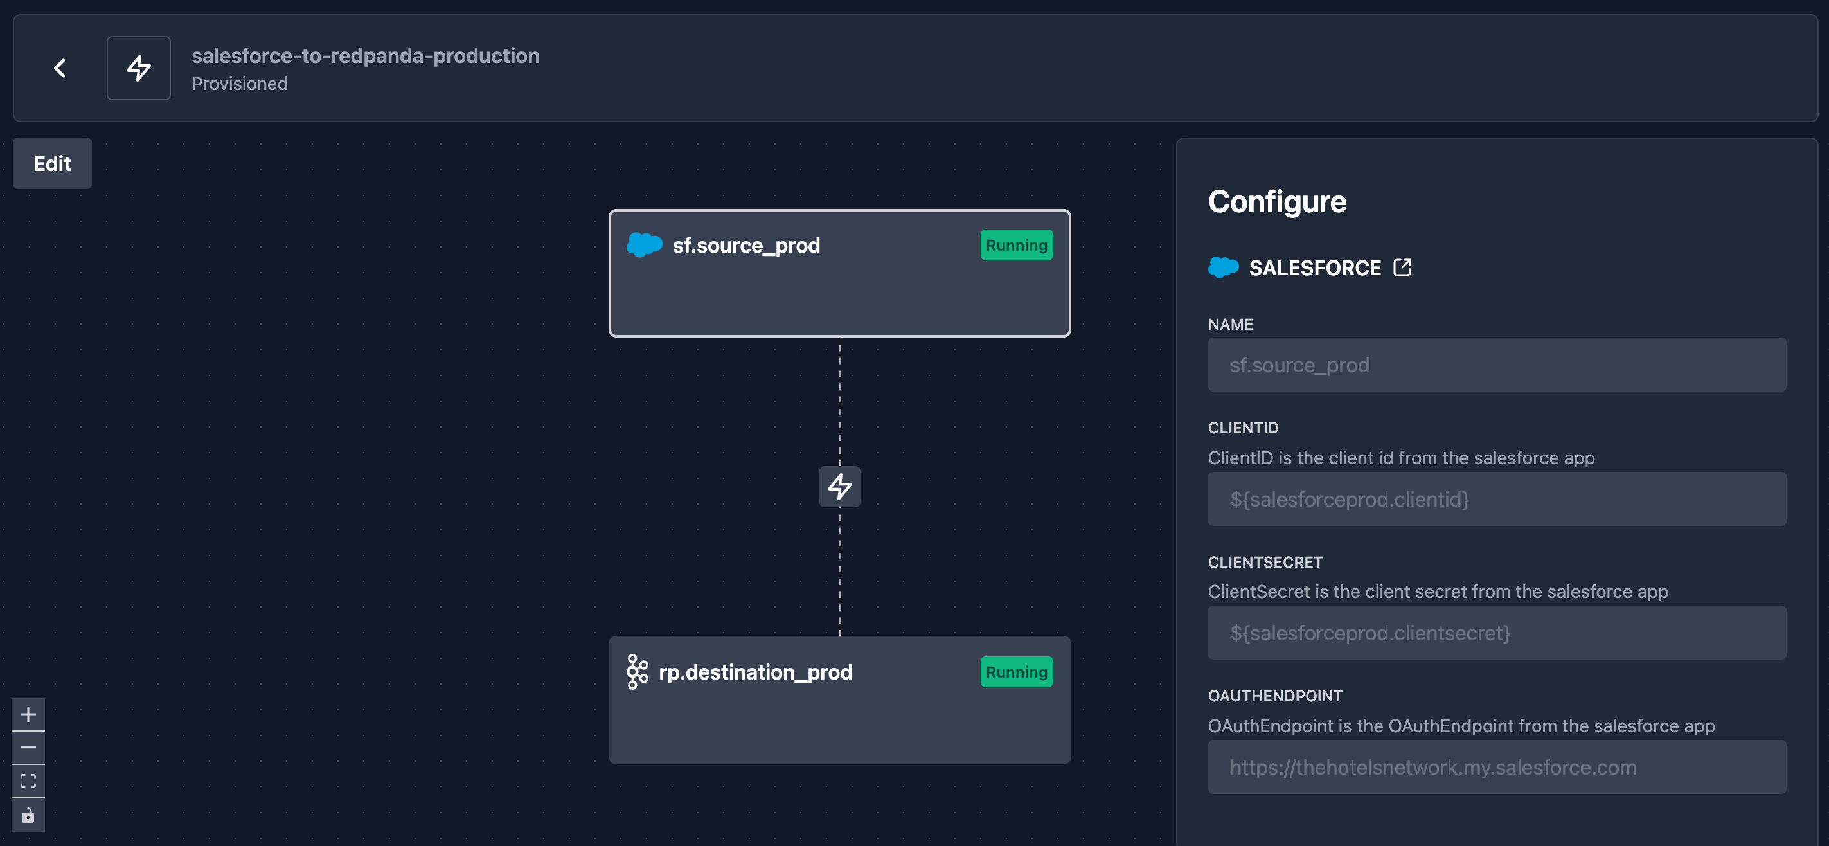The width and height of the screenshot is (1829, 846).
Task: Click the OAUTHENDPOINT field label
Action: click(x=1275, y=696)
